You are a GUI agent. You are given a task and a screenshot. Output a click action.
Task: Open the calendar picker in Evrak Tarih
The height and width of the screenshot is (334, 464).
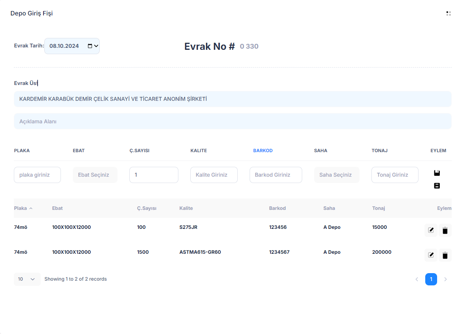[90, 46]
